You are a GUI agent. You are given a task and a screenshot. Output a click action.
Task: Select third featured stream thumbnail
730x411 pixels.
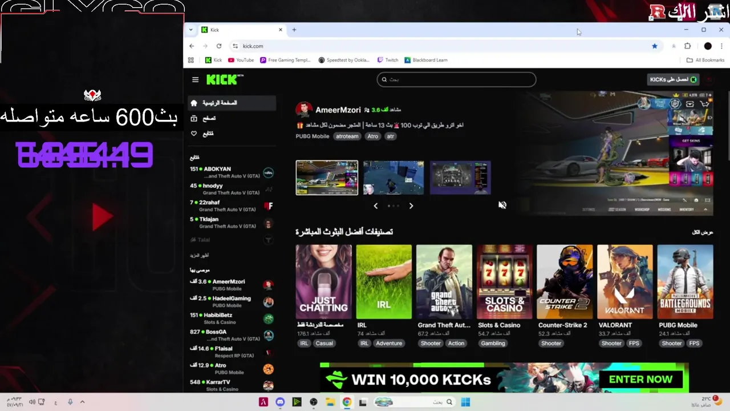(460, 178)
